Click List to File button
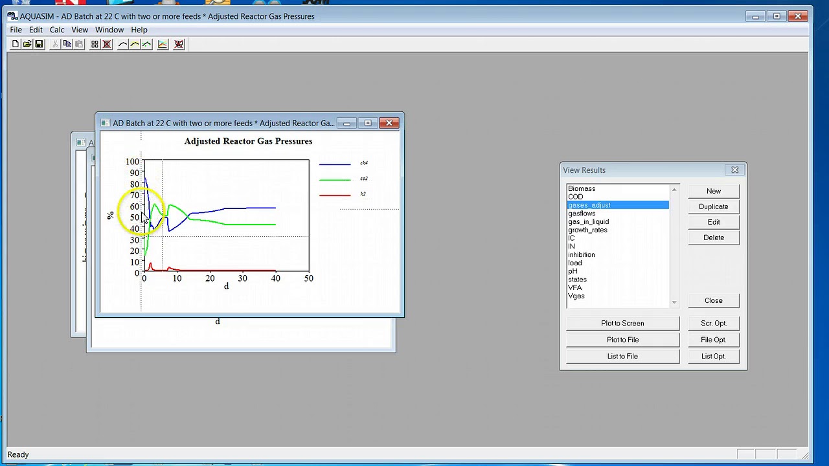 point(622,356)
